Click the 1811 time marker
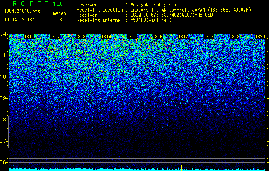This screenshot has height=171, width=269. pyautogui.click(x=30, y=37)
